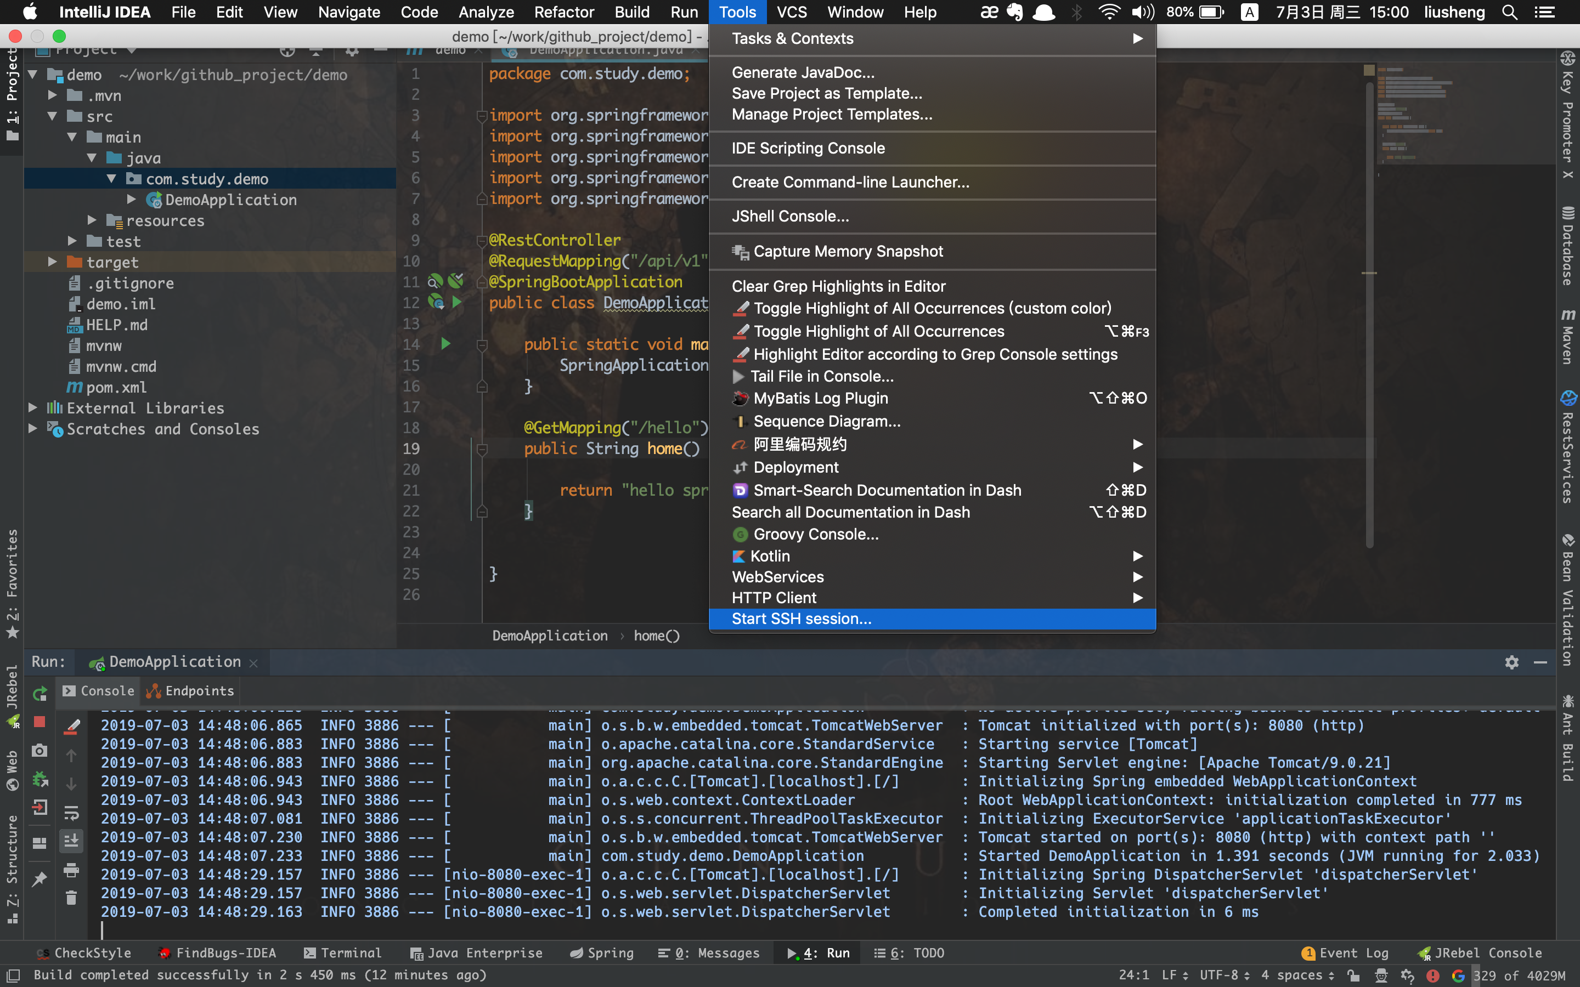Collapse the demo project root node
The height and width of the screenshot is (987, 1580).
coord(33,75)
